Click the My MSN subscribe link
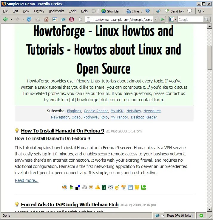The width and height of the screenshot is (213, 220). pos(117,111)
